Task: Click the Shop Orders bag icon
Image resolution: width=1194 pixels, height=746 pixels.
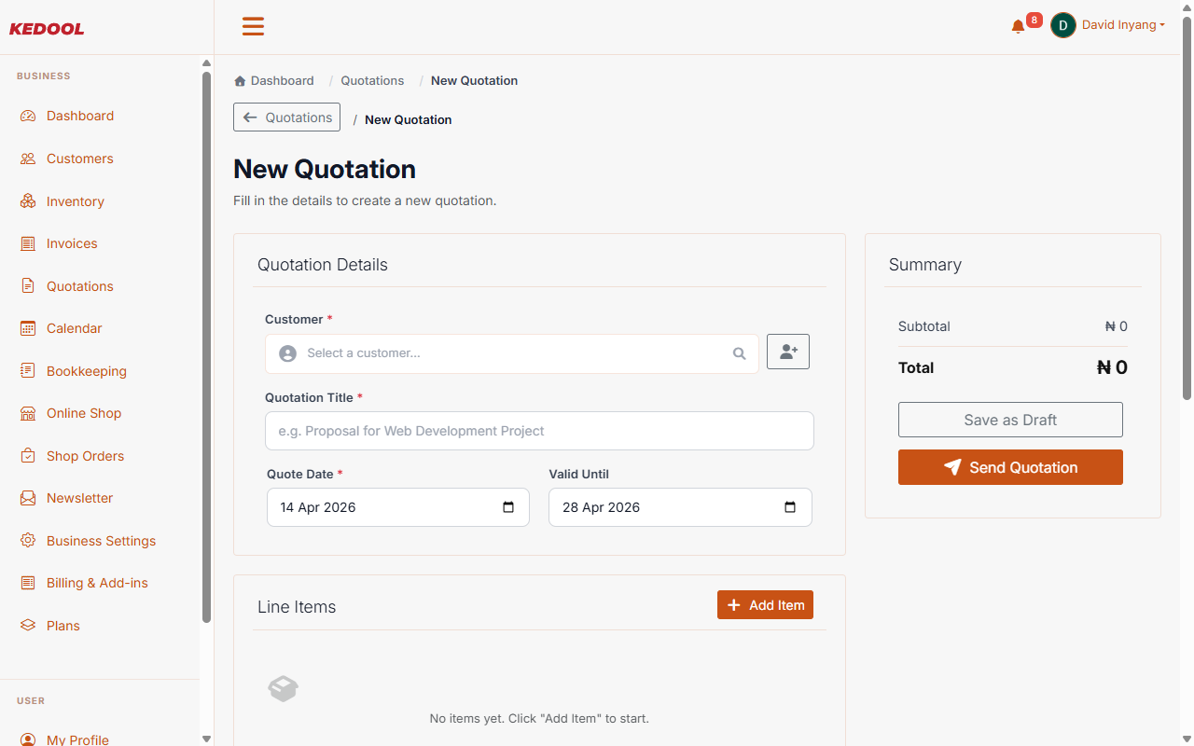Action: pyautogui.click(x=28, y=456)
